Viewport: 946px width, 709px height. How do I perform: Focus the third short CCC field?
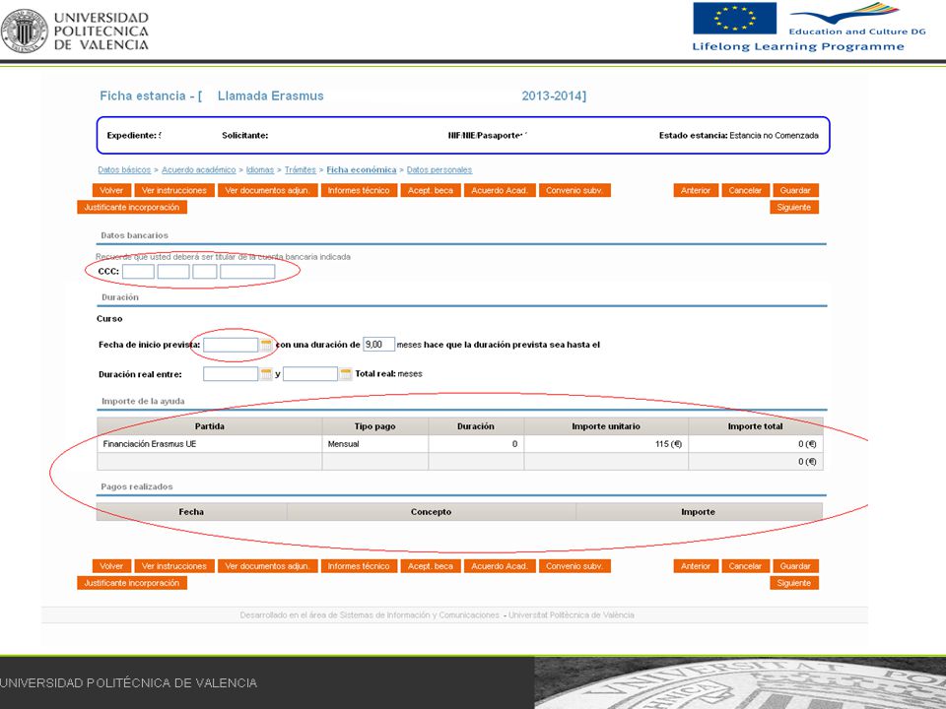pos(205,272)
